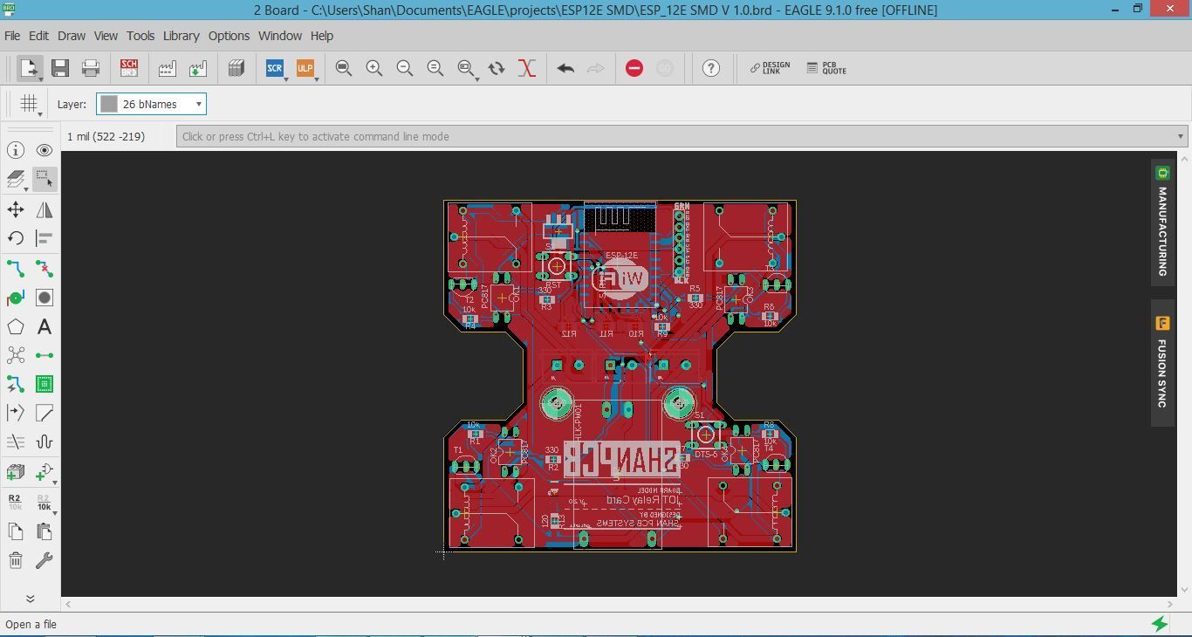Click the gray layer color swatch
This screenshot has width=1192, height=637.
(x=109, y=104)
